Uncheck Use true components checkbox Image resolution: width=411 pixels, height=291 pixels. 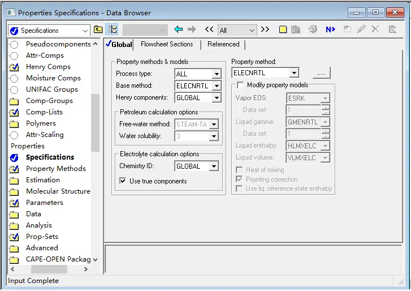(123, 181)
